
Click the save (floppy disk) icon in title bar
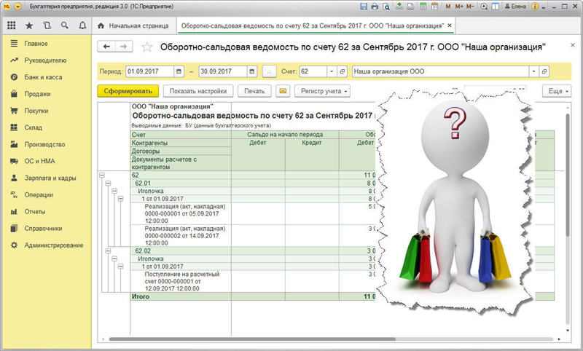[364, 7]
